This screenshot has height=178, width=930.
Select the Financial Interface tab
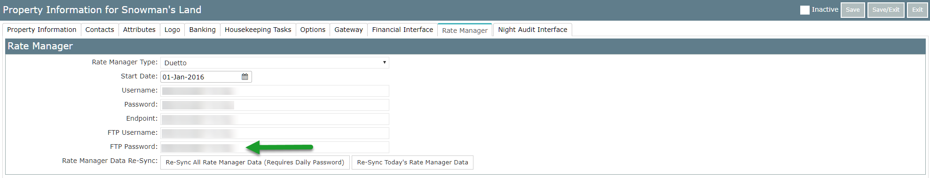coord(402,30)
